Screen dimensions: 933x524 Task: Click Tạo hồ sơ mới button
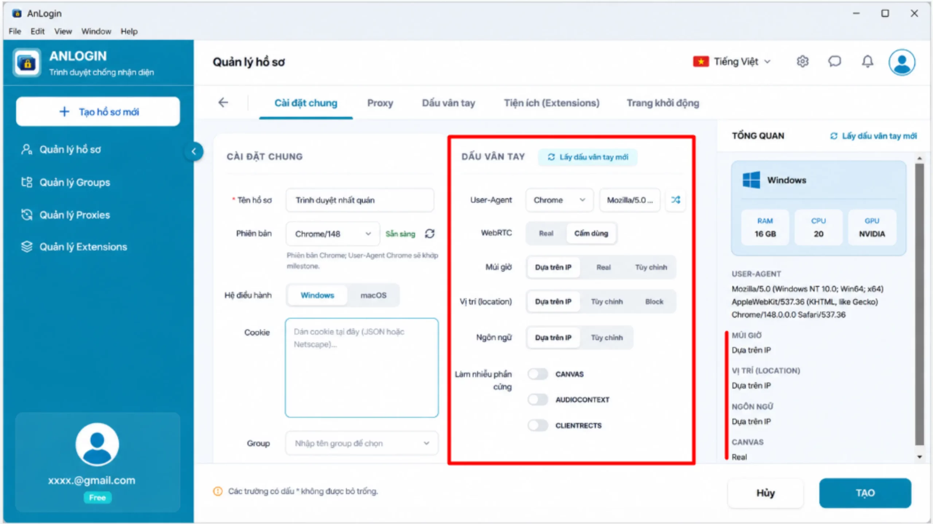[98, 112]
